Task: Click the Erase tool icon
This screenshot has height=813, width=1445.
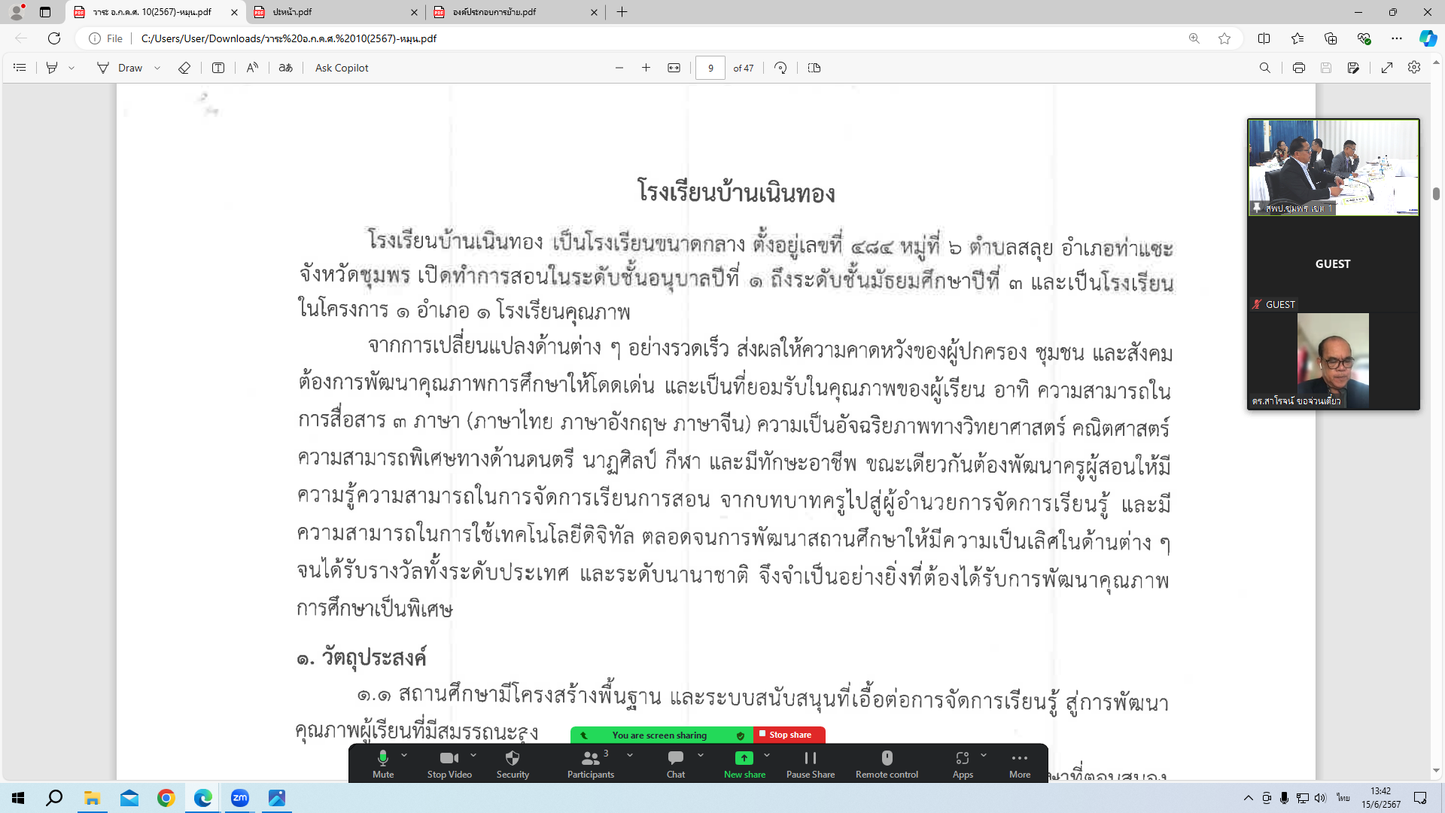Action: [x=184, y=68]
